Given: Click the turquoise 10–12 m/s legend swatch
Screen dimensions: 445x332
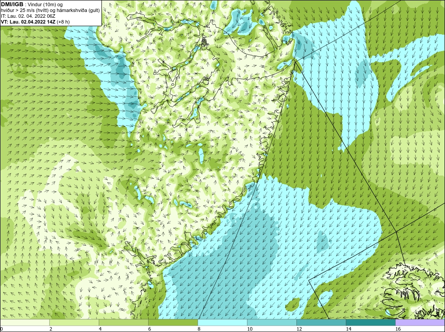Looking at the screenshot, I should 272,322.
